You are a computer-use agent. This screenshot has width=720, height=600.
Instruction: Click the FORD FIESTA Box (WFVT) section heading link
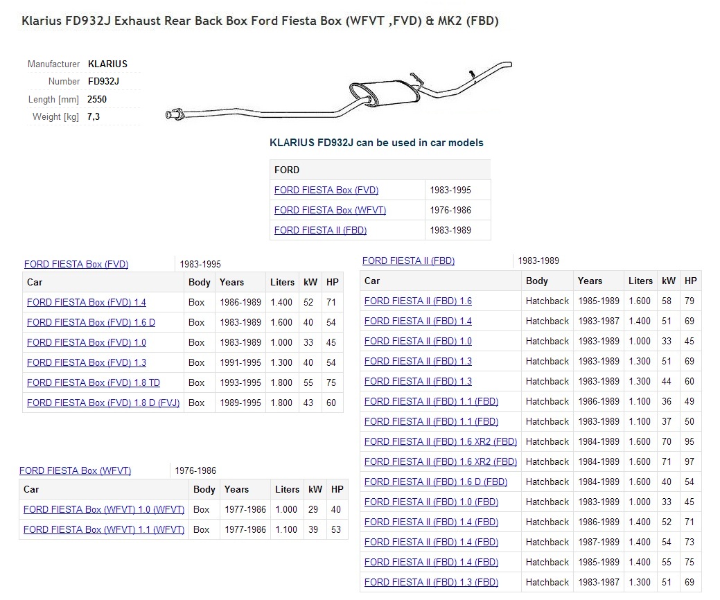76,471
